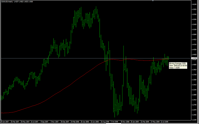The height and width of the screenshot is (124, 200).
Task: Click the '20 Apr 2008' date label
Action: 85,122
